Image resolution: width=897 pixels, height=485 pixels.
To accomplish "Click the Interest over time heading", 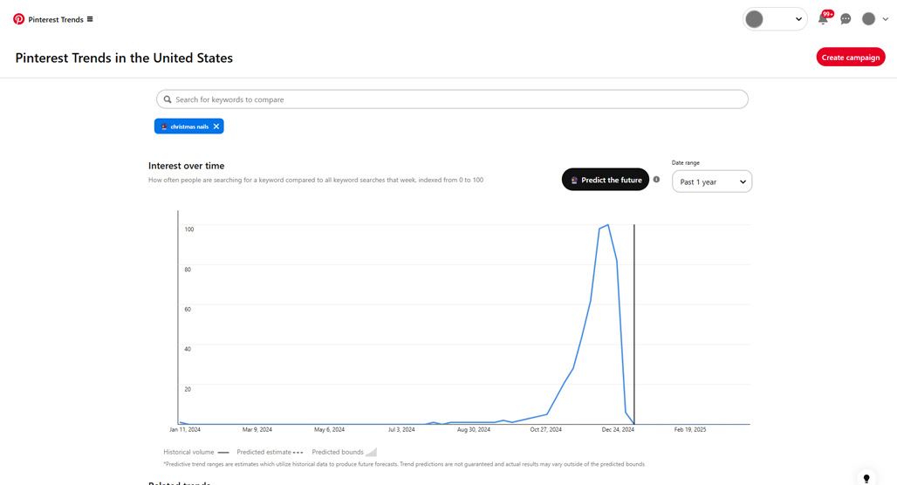I will [187, 166].
